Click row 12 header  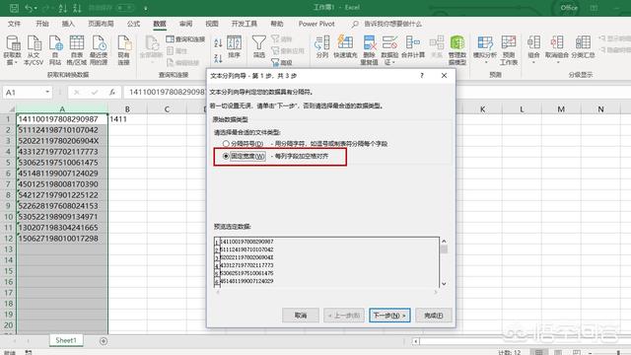[8, 239]
